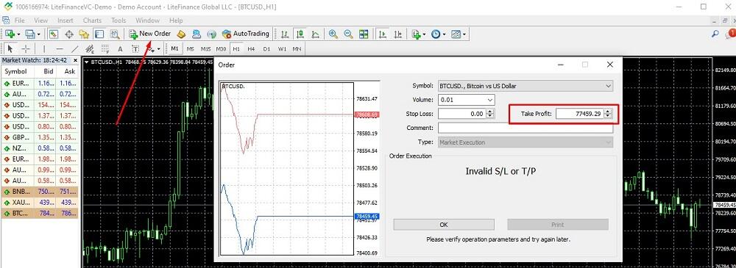Tile chart windows with the grid icon
The height and width of the screenshot is (268, 736).
tap(364, 34)
